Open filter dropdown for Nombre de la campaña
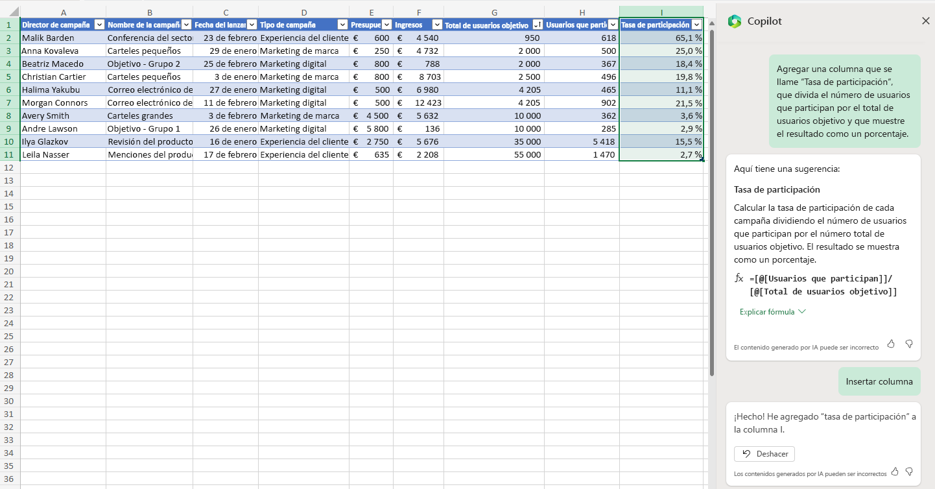Viewport: 935px width, 489px height. [x=186, y=25]
